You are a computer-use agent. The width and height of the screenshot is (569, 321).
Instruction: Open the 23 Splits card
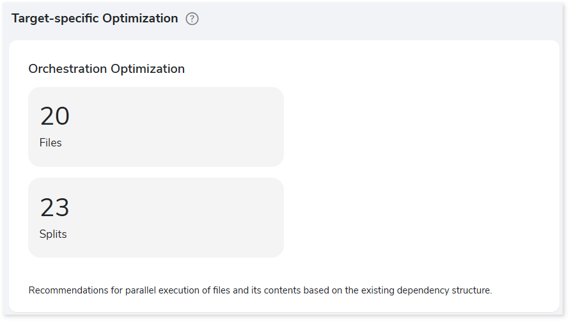tap(156, 218)
